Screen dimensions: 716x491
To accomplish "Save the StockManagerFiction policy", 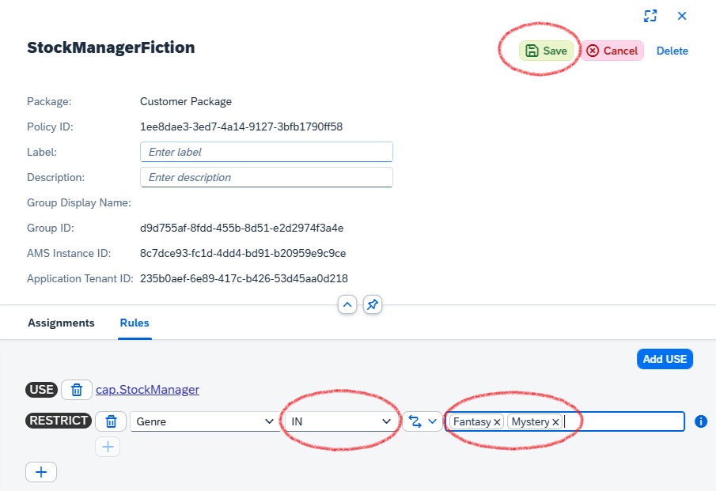I will pos(546,50).
